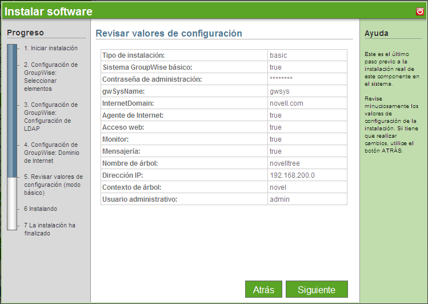Click the true value for Sistema GroupWise básico

click(x=275, y=67)
